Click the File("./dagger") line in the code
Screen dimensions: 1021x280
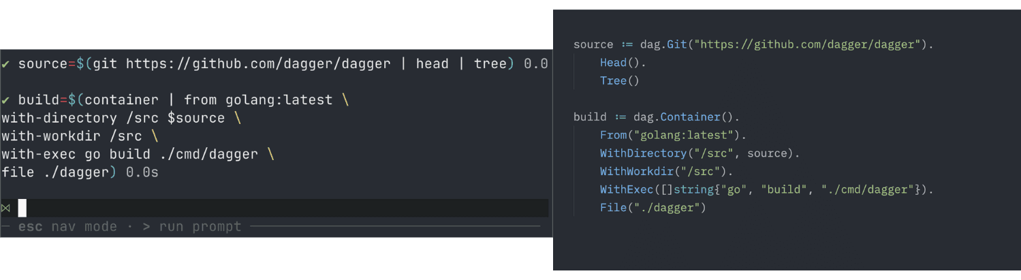coord(653,207)
